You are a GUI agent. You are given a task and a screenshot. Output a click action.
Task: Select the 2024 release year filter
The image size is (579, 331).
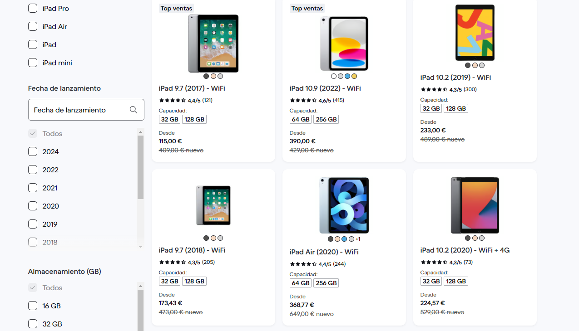pos(32,151)
